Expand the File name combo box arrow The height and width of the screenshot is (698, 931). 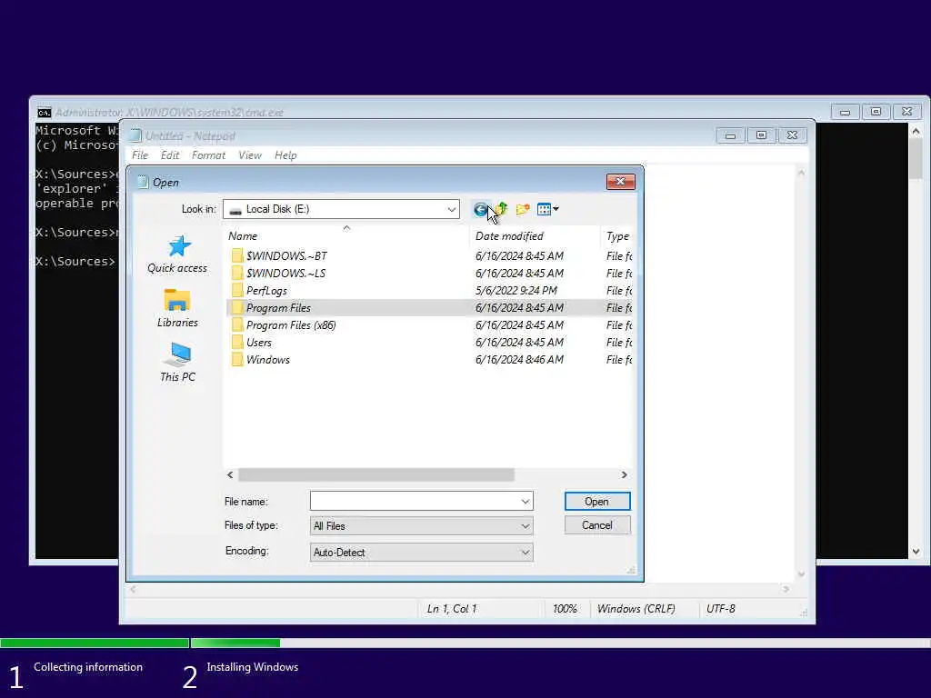pyautogui.click(x=525, y=502)
